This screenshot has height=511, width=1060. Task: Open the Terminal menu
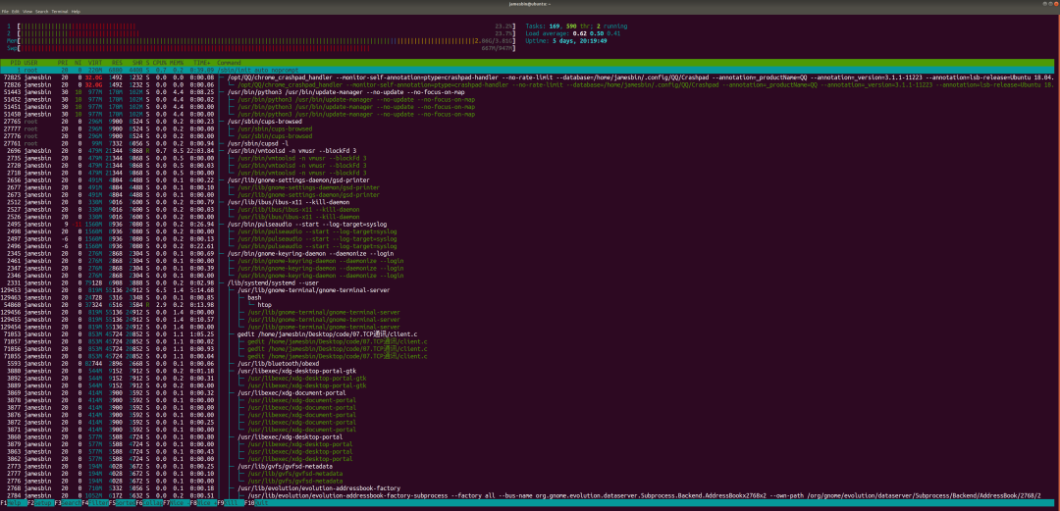click(x=60, y=12)
